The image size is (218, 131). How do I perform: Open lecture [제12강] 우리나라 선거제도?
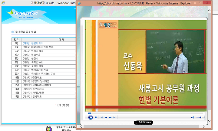click(37, 85)
